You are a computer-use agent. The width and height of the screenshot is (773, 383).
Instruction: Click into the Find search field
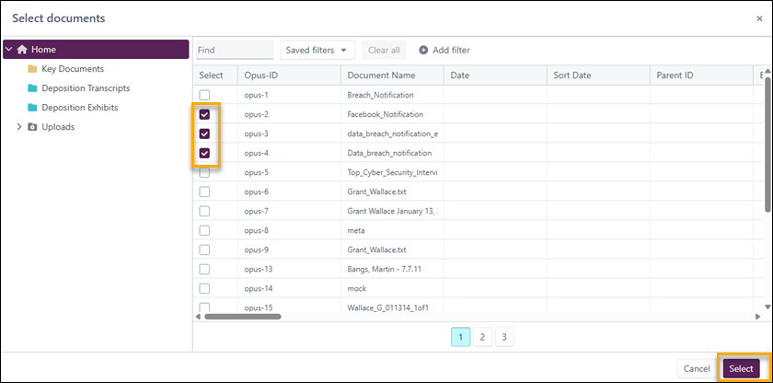point(235,50)
